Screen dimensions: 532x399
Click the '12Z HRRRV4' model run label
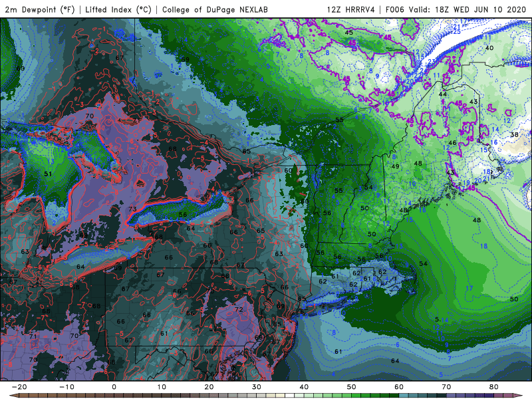(x=351, y=9)
